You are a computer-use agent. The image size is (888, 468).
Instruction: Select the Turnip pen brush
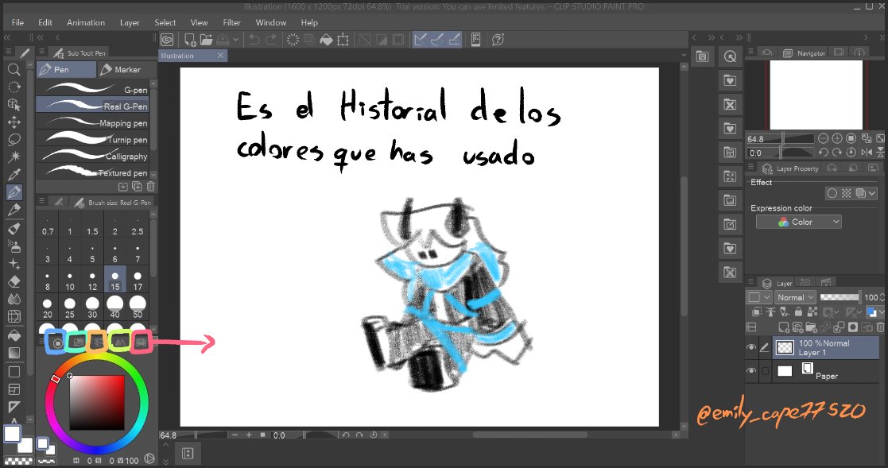(93, 139)
